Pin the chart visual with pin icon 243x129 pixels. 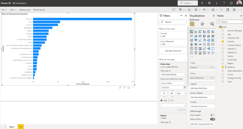point(120,88)
